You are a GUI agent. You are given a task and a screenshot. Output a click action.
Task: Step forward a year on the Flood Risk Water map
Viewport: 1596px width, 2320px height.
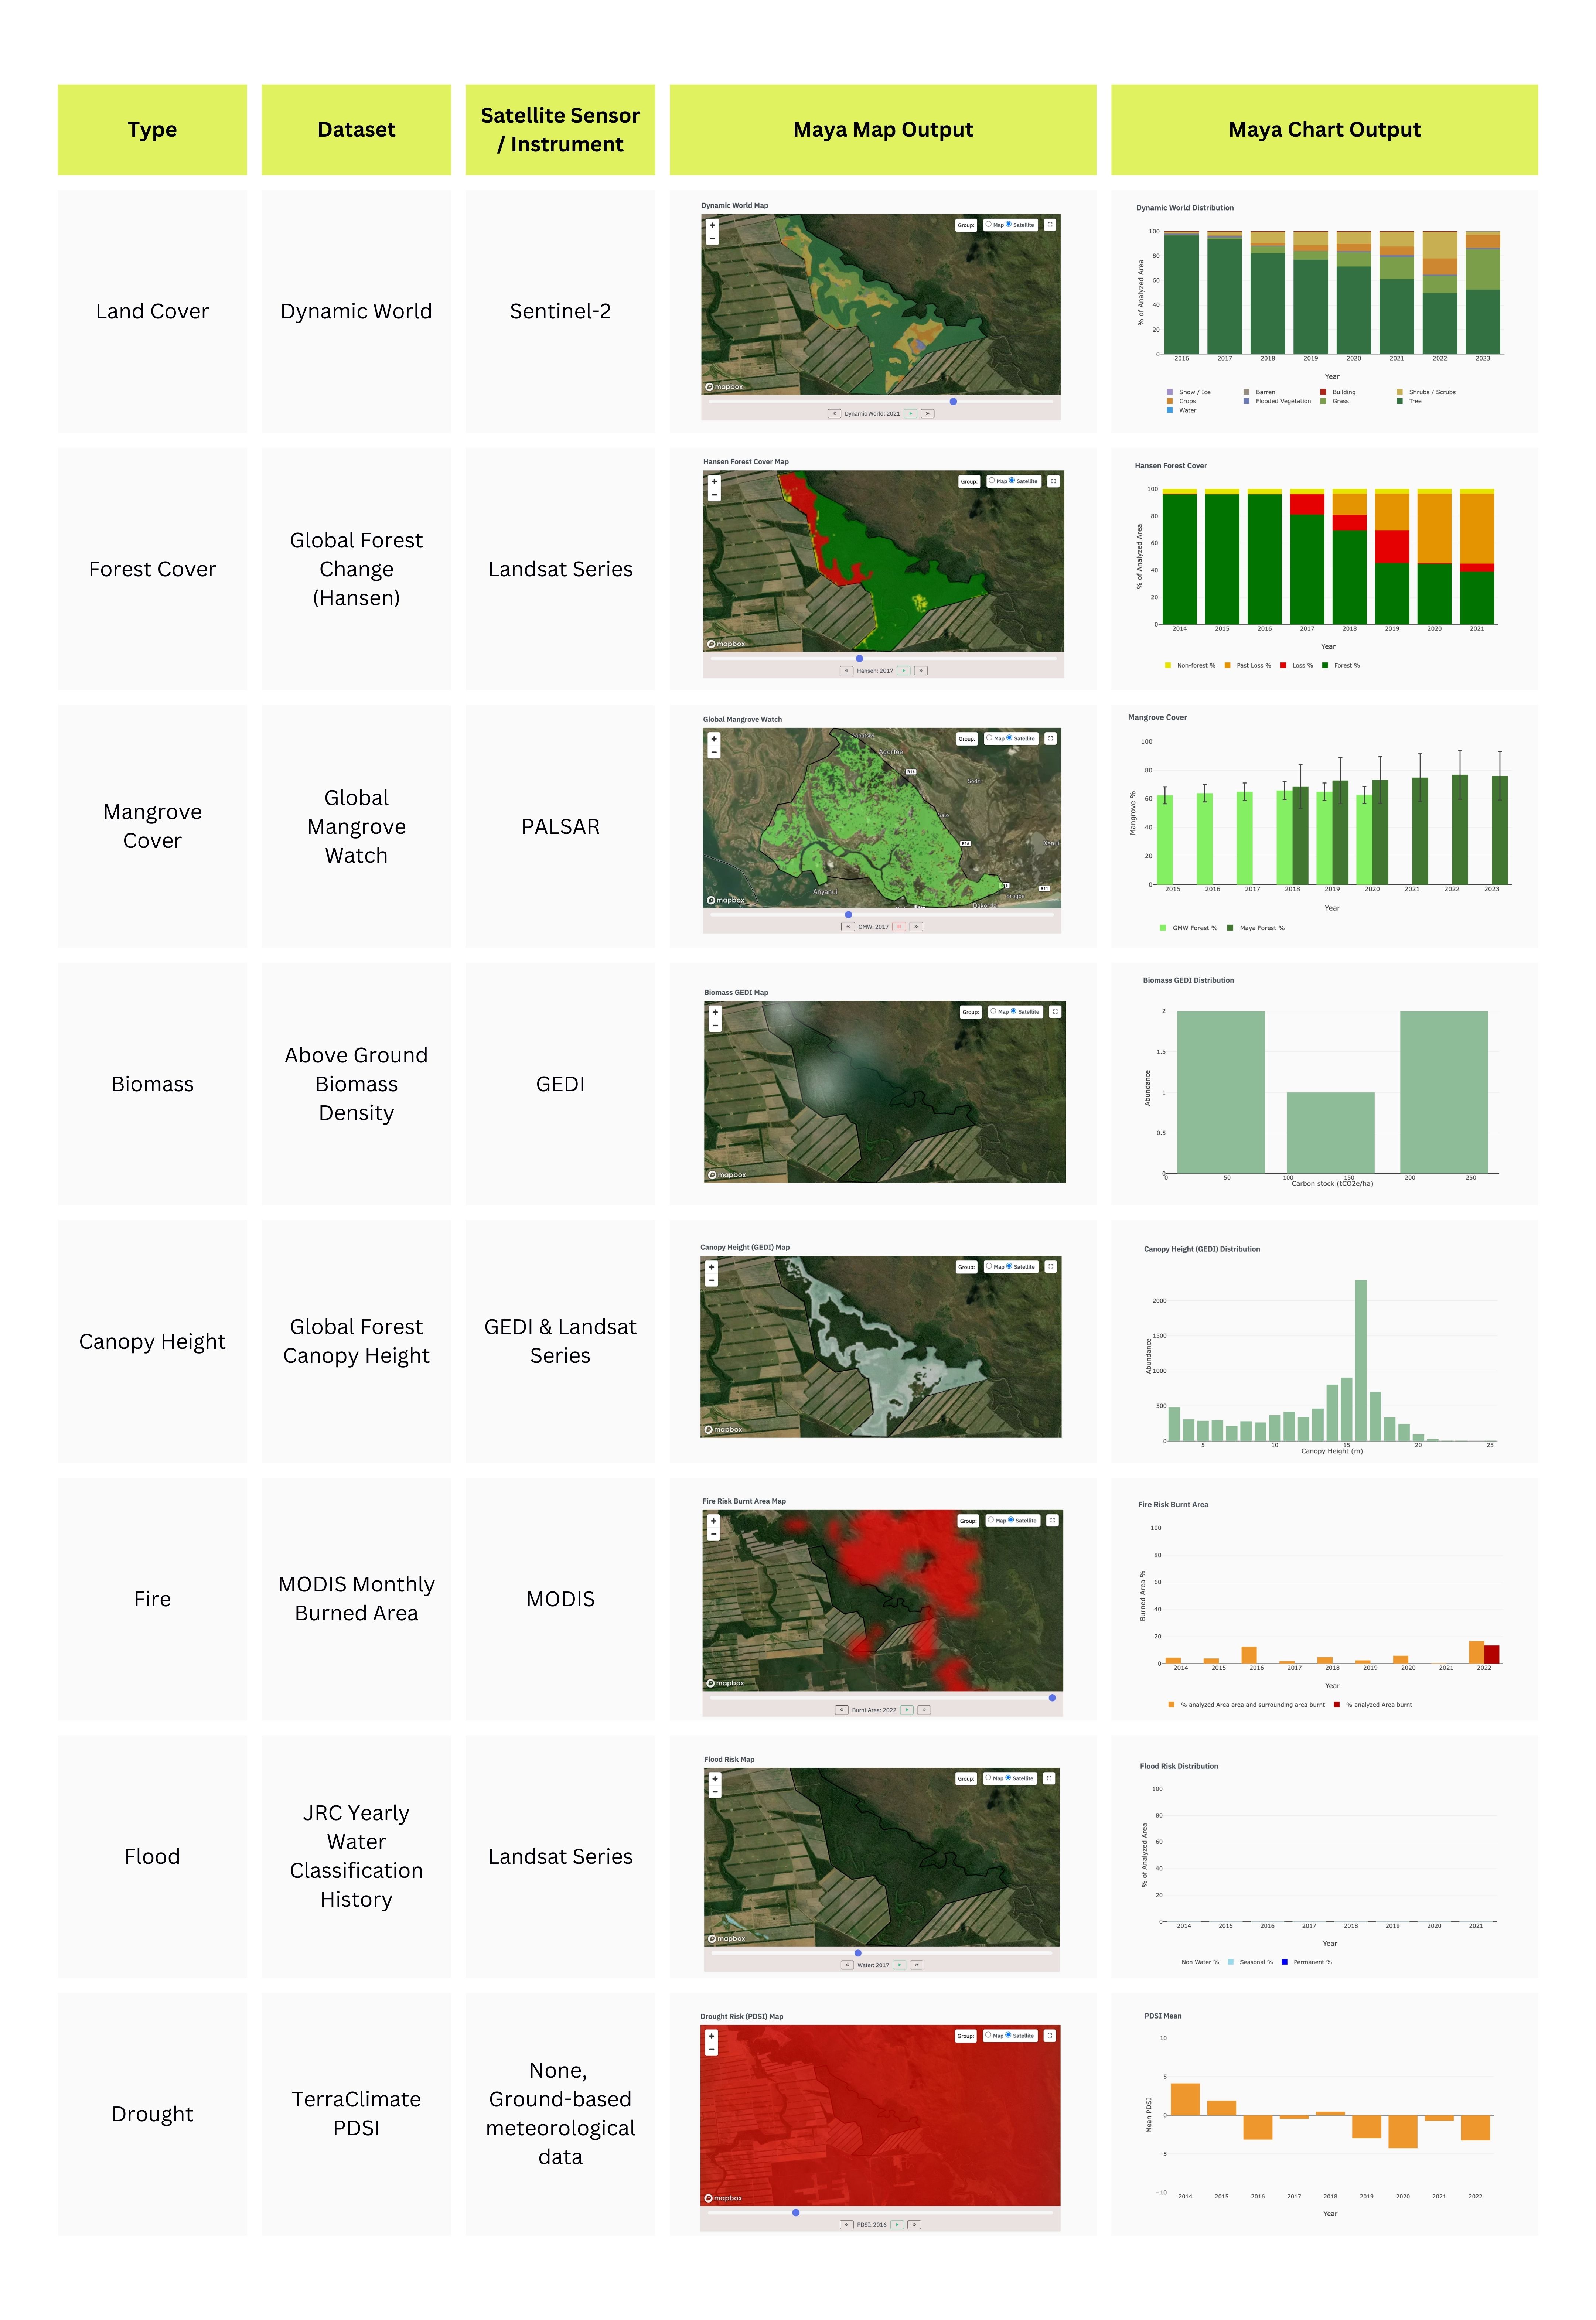[x=917, y=1965]
